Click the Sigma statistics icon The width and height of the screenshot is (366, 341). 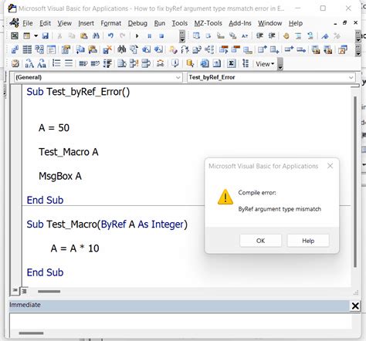point(232,63)
